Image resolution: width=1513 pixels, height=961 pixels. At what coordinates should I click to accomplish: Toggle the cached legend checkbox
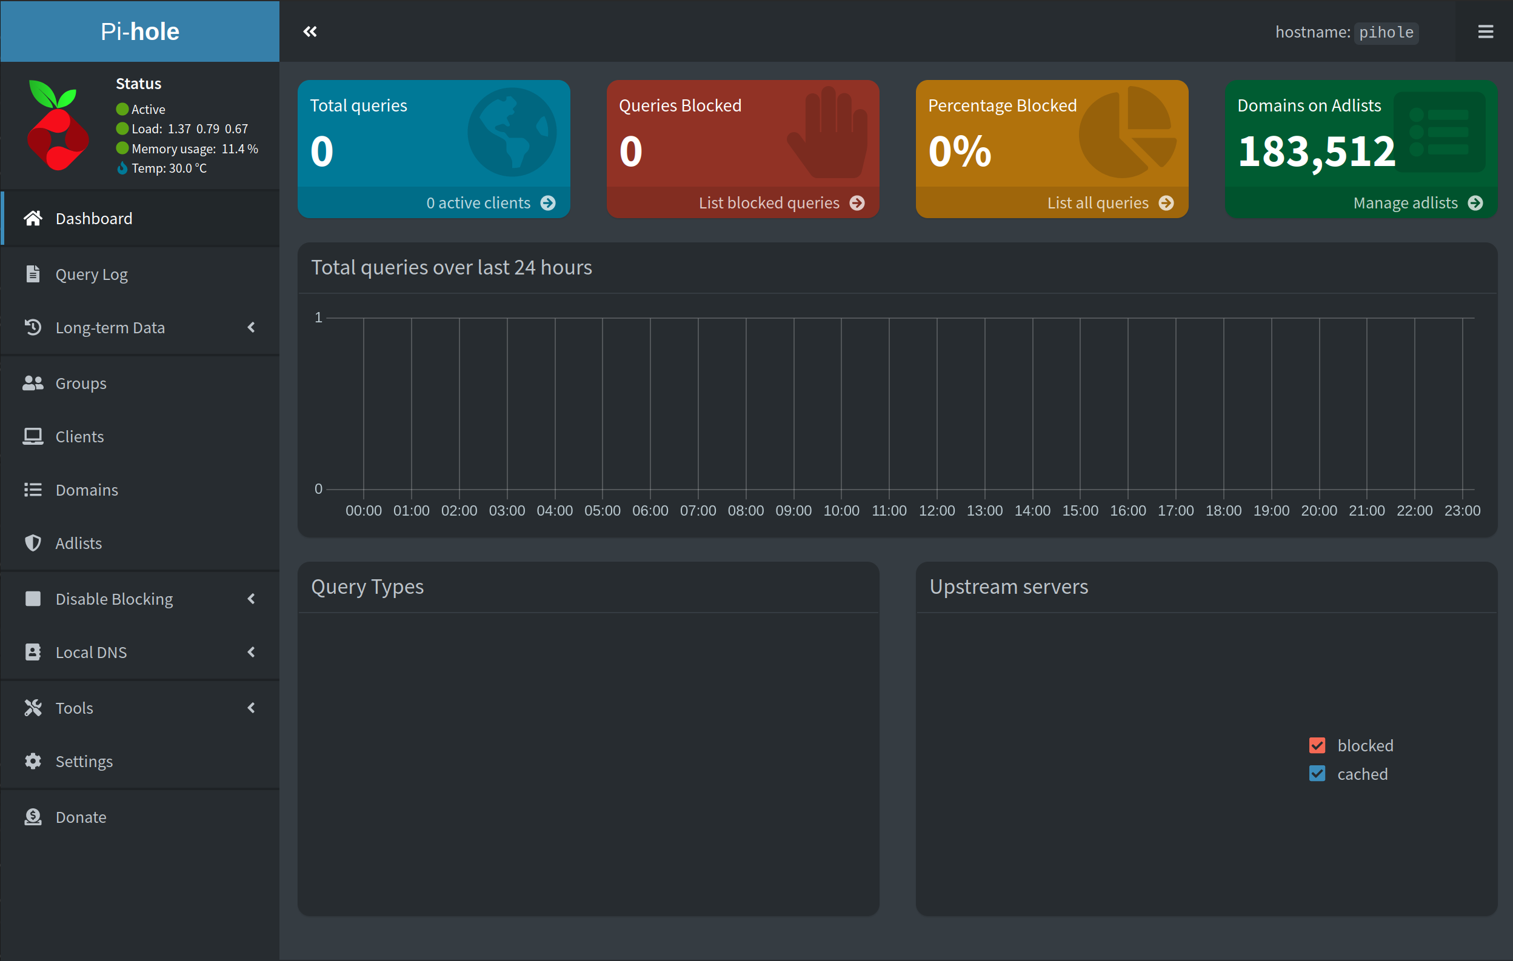1317,774
